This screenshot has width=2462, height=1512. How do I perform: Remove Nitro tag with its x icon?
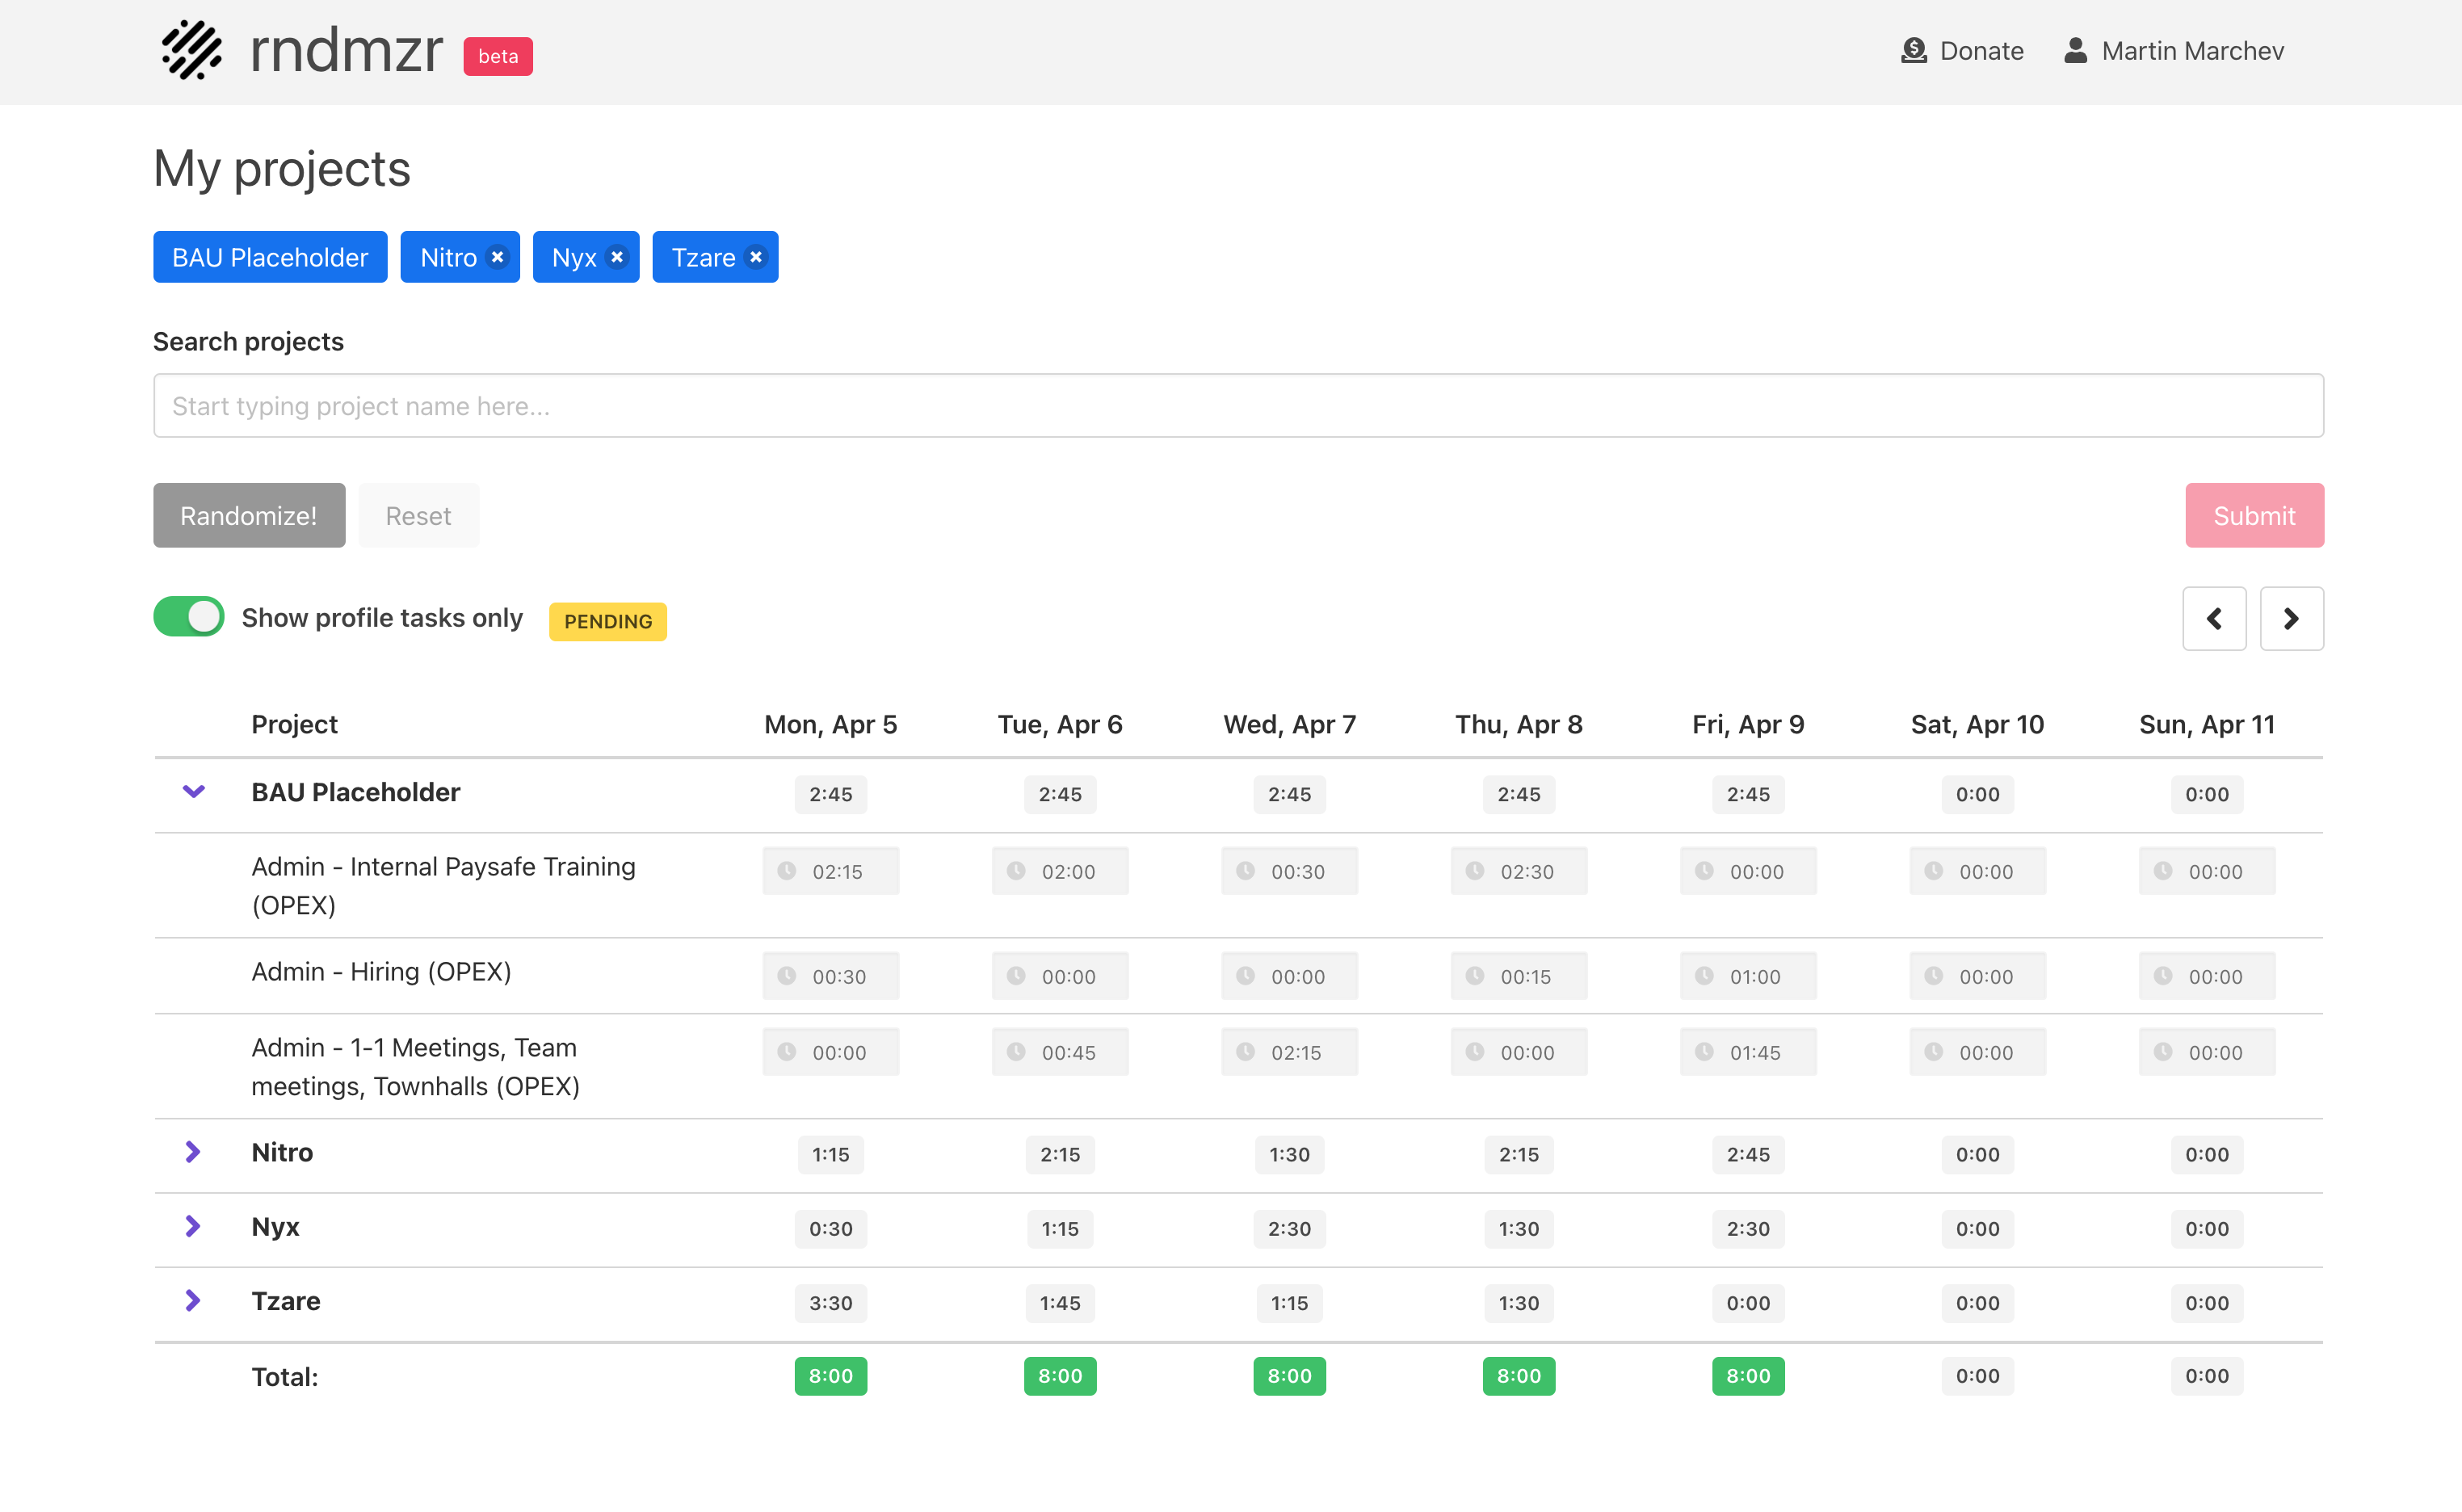point(497,257)
